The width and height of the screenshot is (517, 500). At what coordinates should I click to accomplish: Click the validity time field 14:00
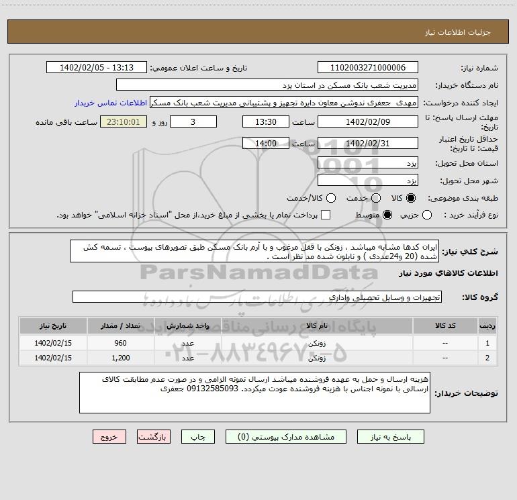pyautogui.click(x=266, y=143)
